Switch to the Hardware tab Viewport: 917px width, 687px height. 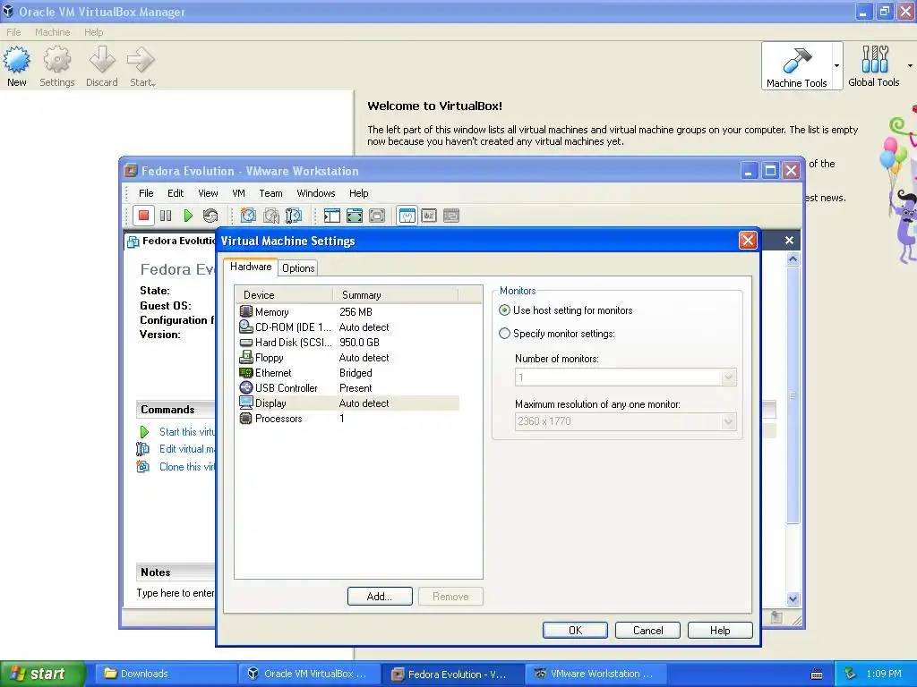click(x=251, y=267)
